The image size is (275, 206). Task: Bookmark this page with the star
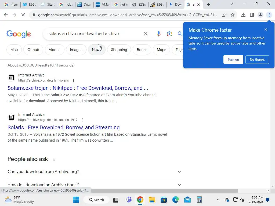[233, 15]
